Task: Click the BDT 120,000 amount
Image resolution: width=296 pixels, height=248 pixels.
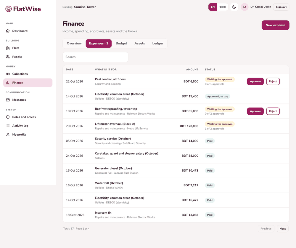Action: (x=189, y=126)
